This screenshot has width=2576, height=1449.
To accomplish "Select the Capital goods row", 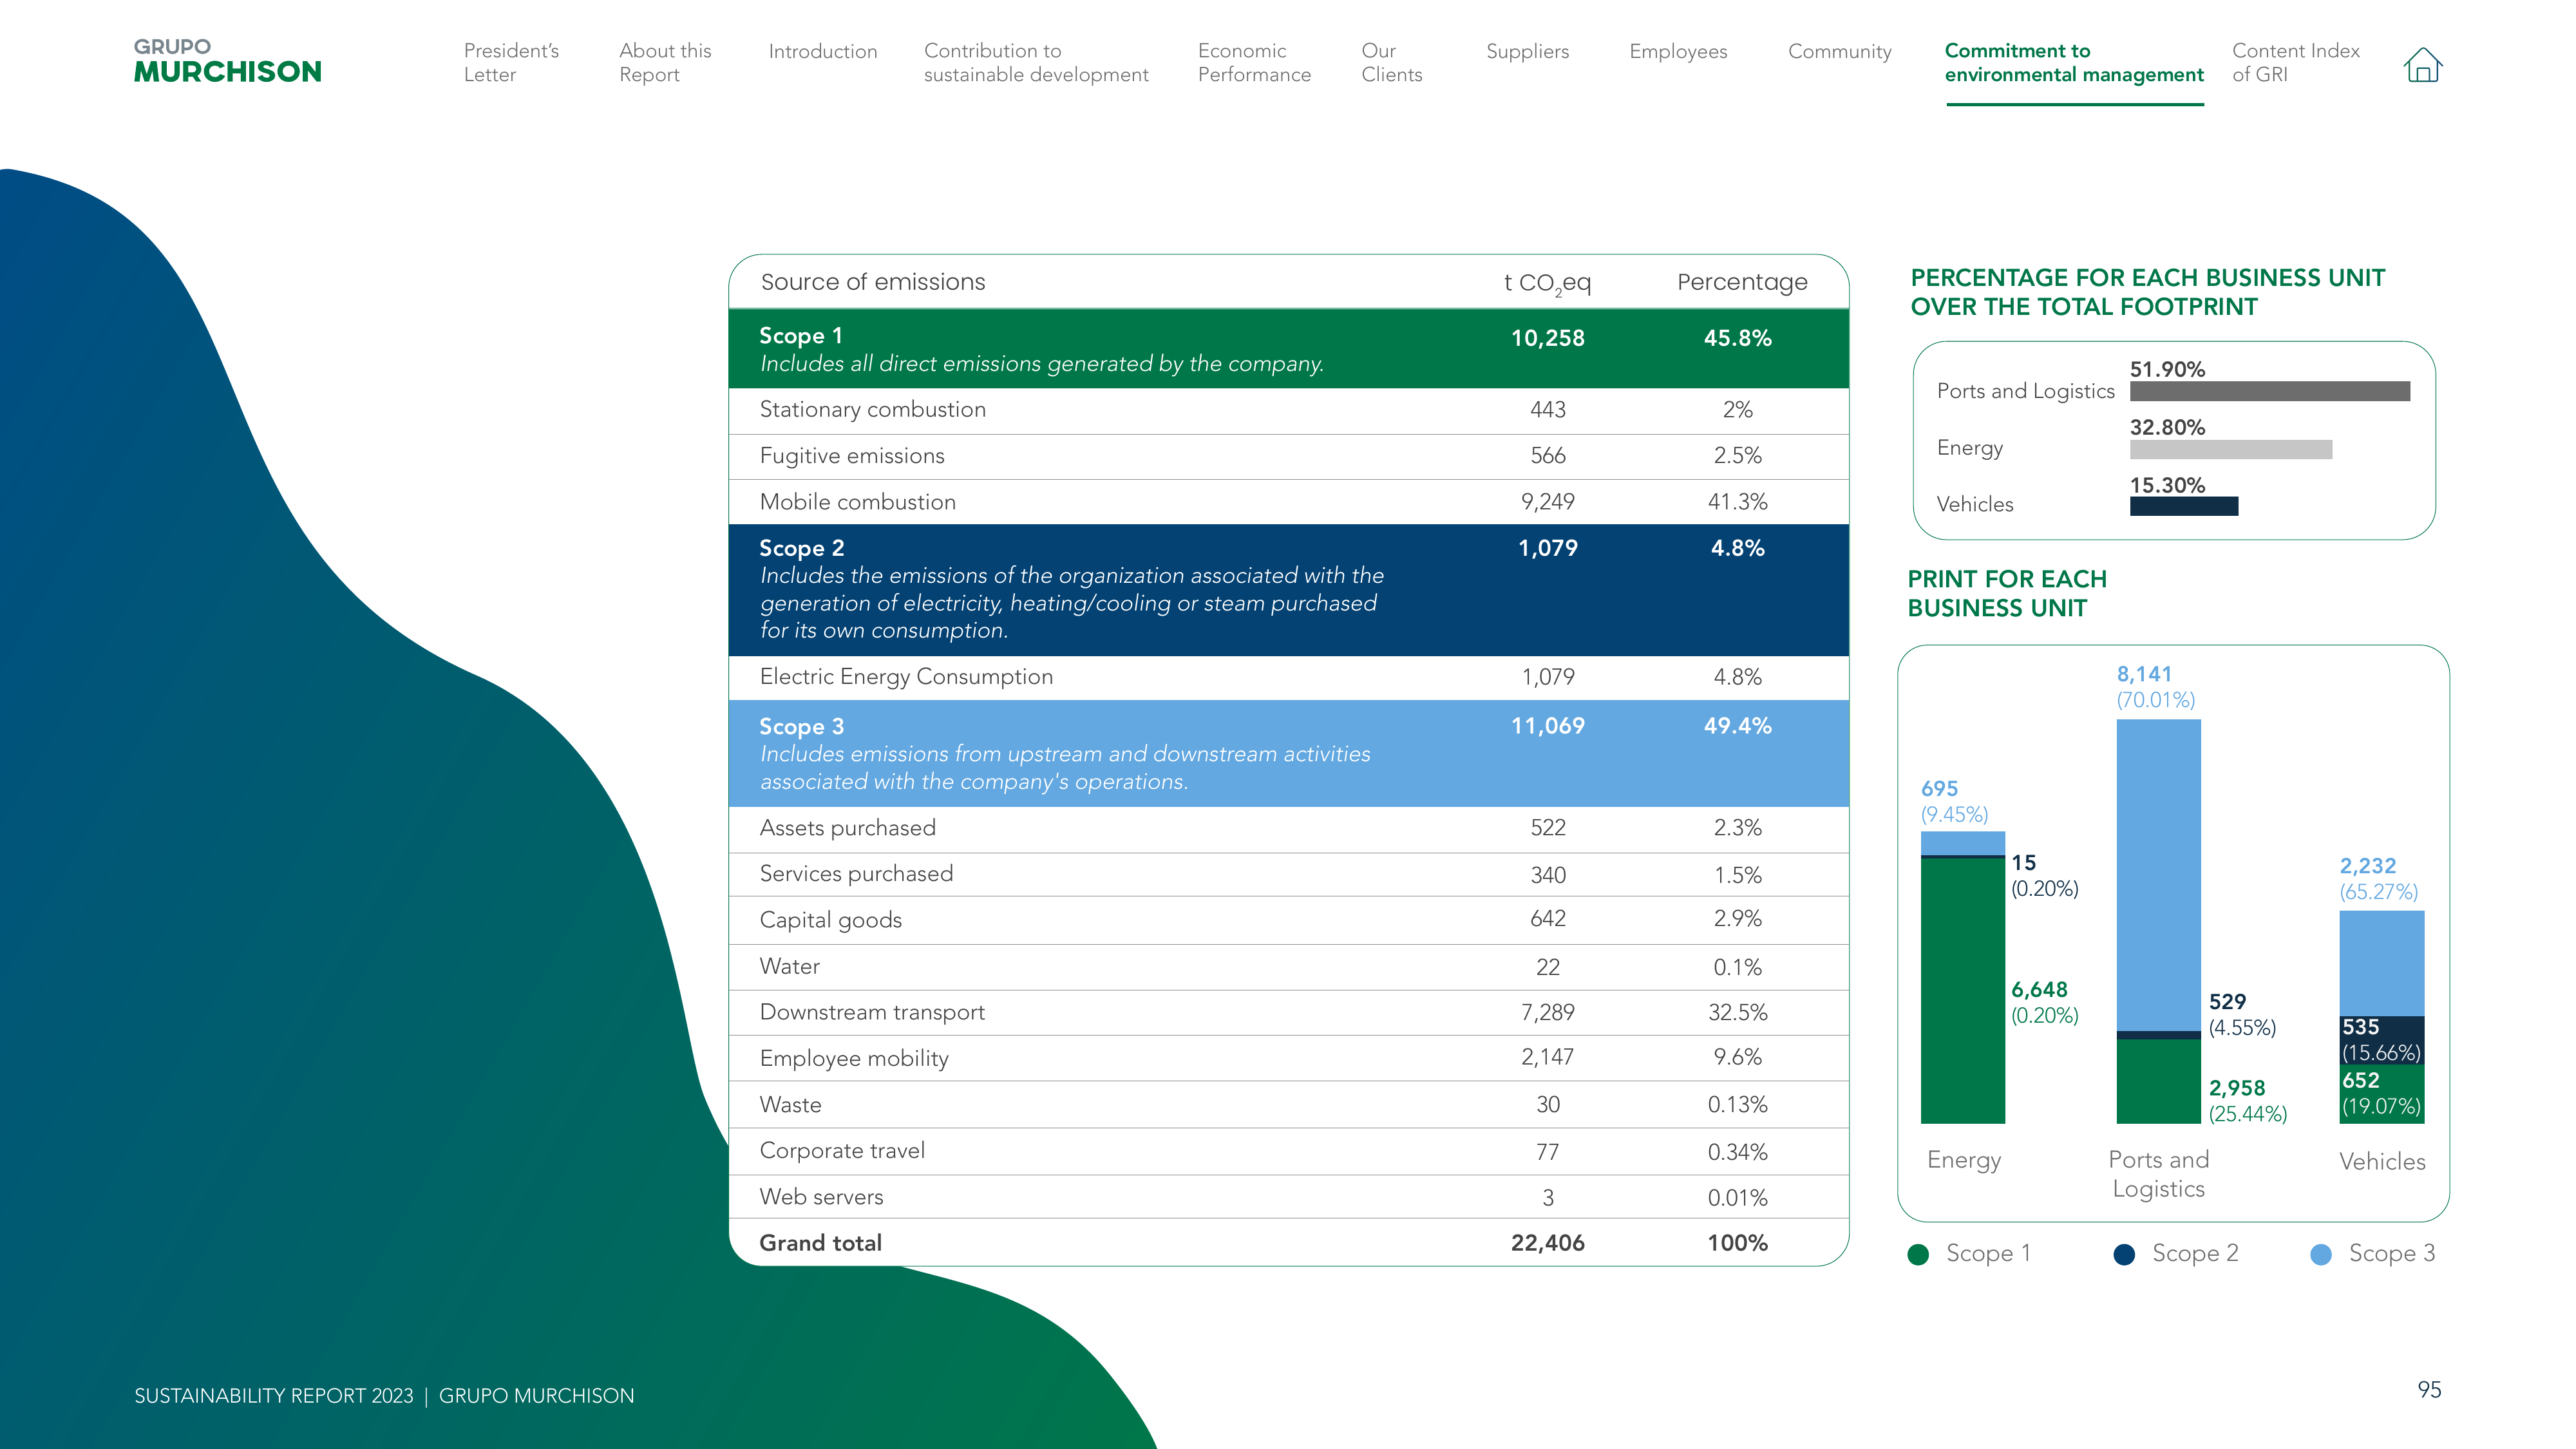I will 1288,920.
